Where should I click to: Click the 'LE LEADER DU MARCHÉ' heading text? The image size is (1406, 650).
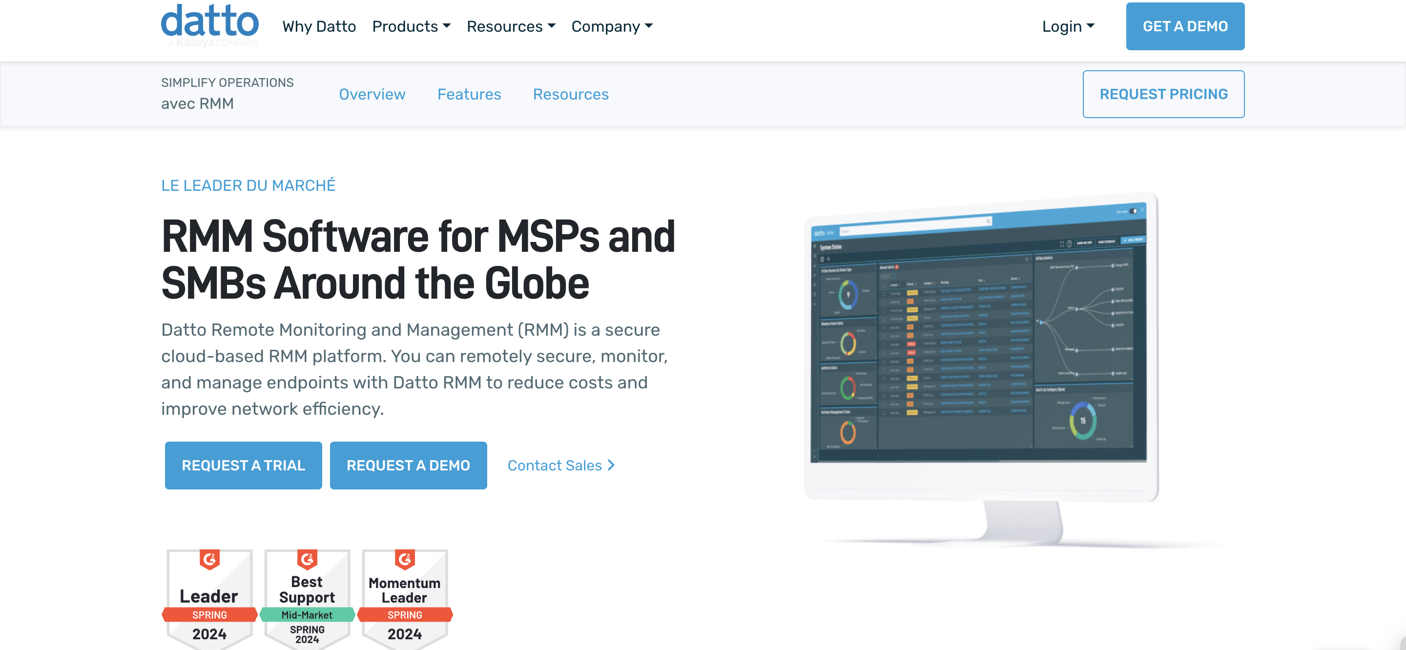point(248,185)
